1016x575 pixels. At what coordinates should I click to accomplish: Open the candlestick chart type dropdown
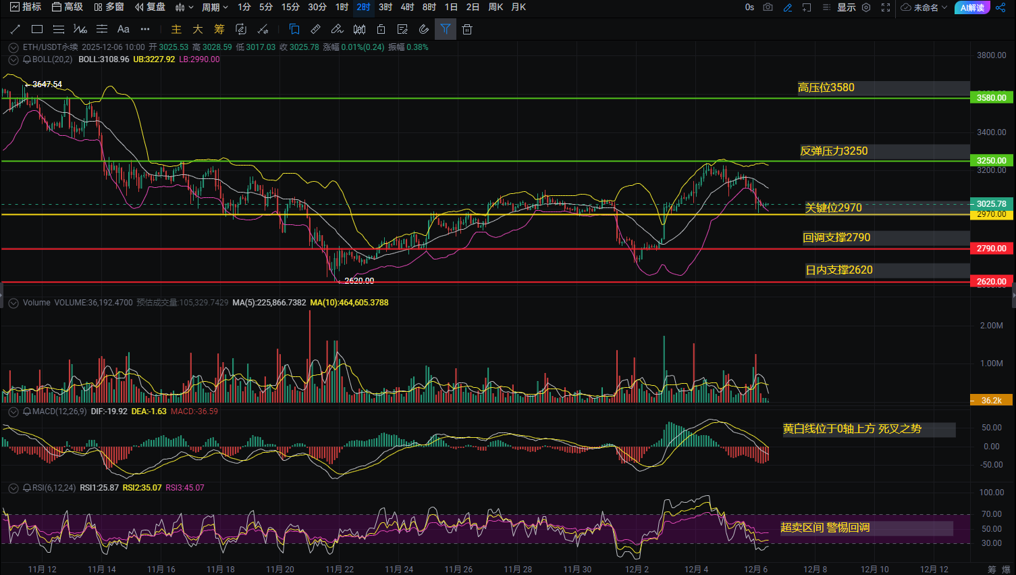click(x=184, y=7)
